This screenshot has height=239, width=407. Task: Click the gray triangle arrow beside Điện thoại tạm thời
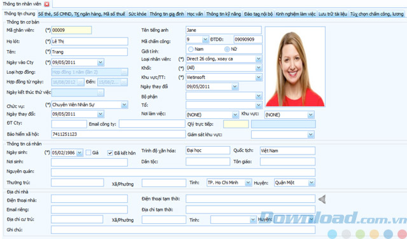tap(322, 200)
